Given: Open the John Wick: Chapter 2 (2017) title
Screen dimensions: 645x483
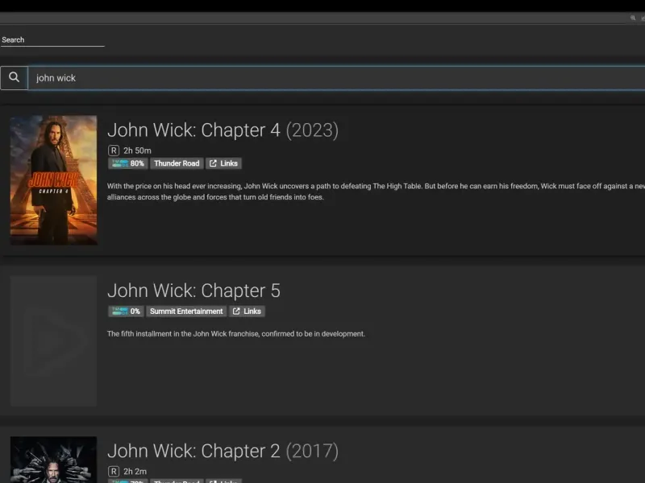Looking at the screenshot, I should tap(223, 451).
